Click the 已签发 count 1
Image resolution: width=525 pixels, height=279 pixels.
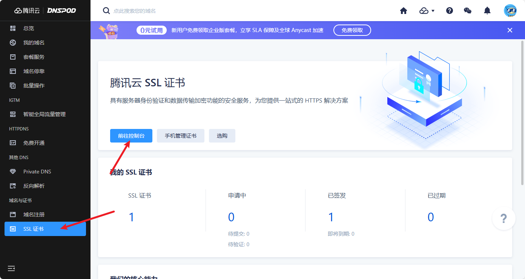331,217
